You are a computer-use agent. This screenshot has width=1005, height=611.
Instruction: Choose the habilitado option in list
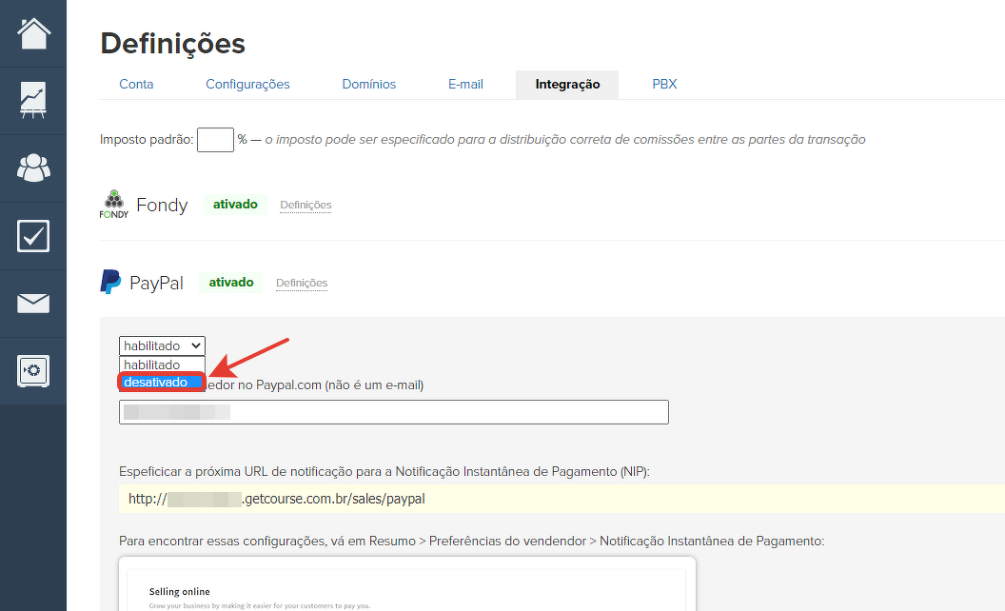pos(161,365)
